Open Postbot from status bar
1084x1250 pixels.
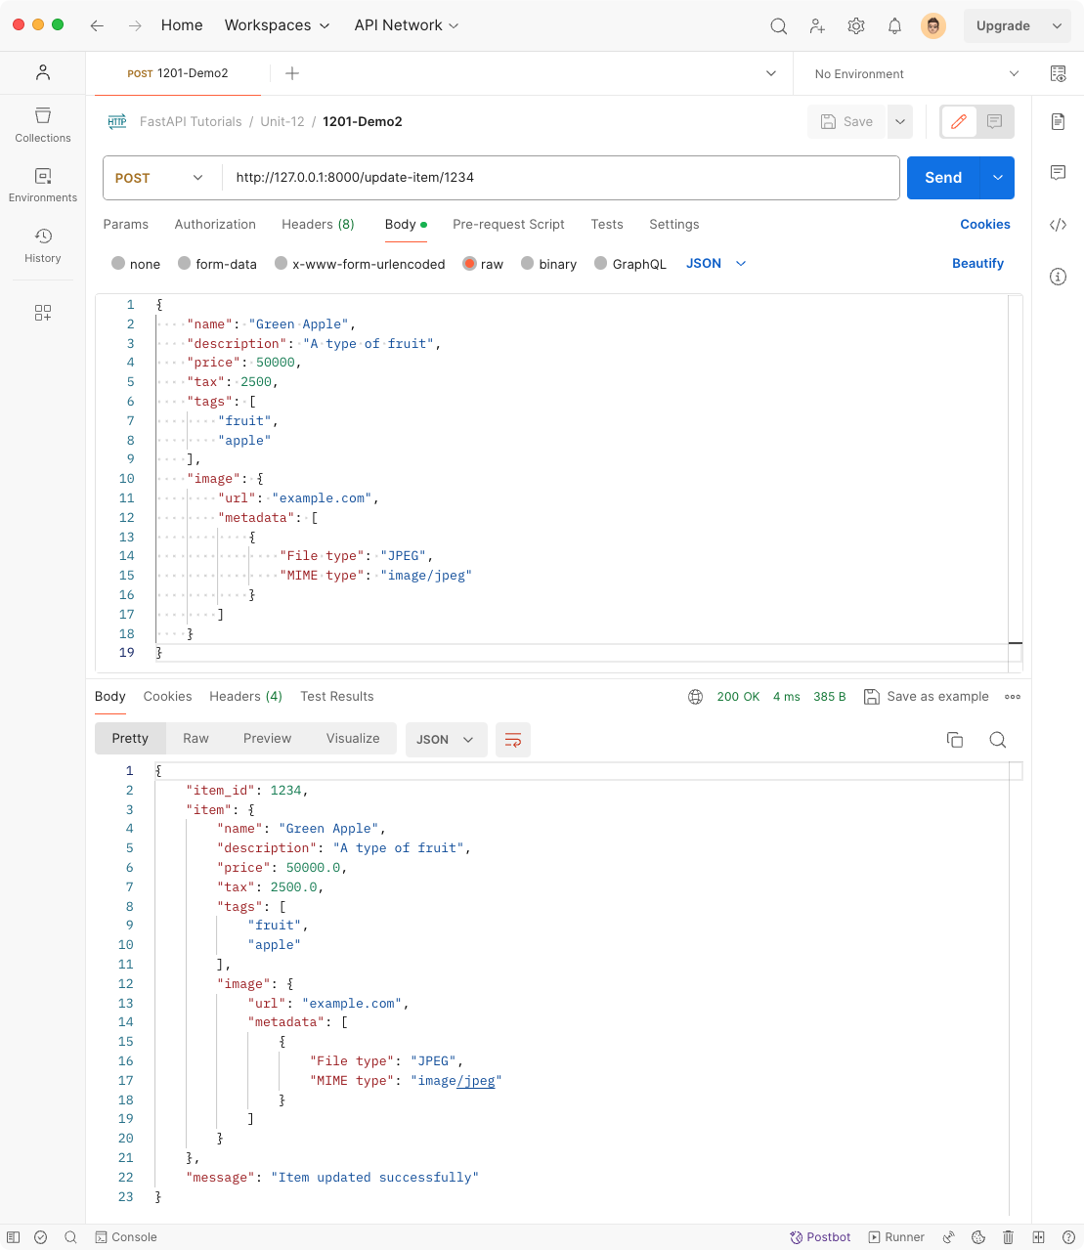(820, 1237)
